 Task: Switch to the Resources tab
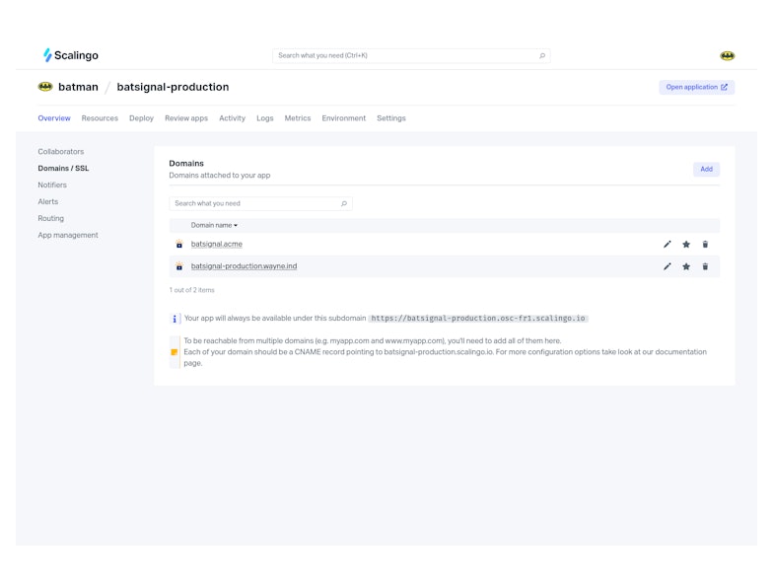(x=100, y=118)
